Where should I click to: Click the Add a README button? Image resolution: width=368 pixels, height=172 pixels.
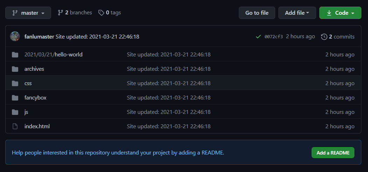pyautogui.click(x=333, y=153)
